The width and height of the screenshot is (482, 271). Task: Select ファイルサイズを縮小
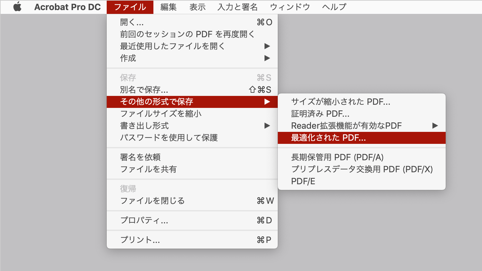click(x=192, y=114)
